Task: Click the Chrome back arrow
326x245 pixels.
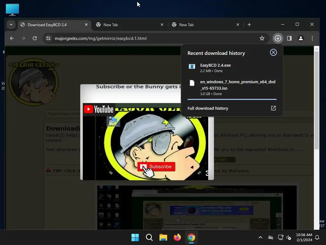Action: pos(12,38)
